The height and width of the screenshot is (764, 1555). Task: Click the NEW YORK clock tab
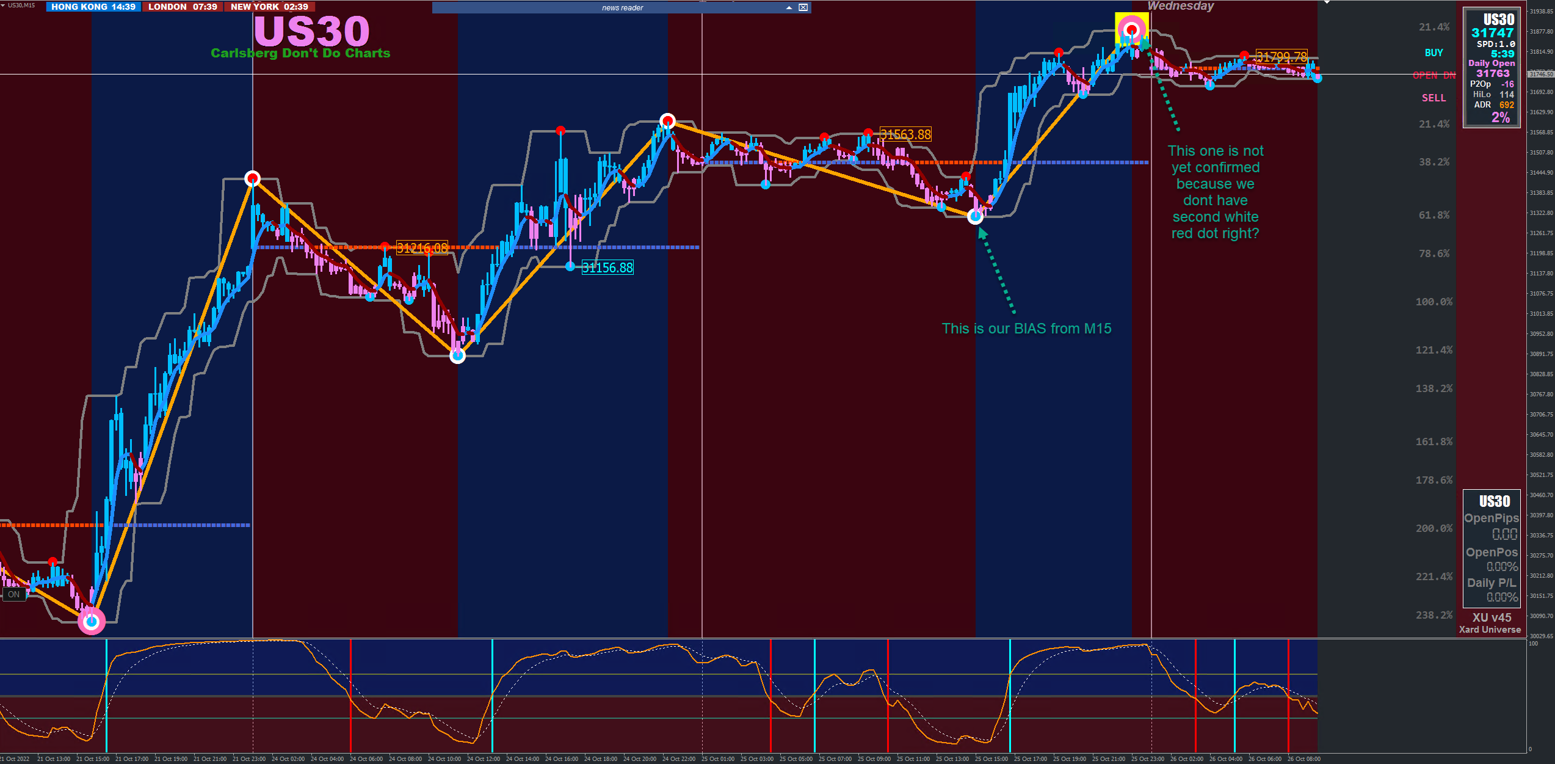[x=269, y=7]
